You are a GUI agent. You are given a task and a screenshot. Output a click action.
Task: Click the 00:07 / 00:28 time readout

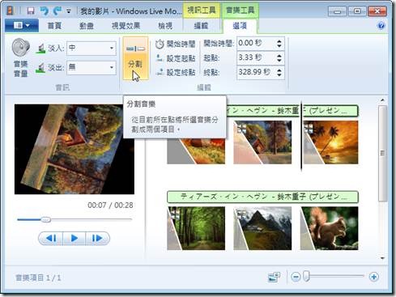point(110,206)
